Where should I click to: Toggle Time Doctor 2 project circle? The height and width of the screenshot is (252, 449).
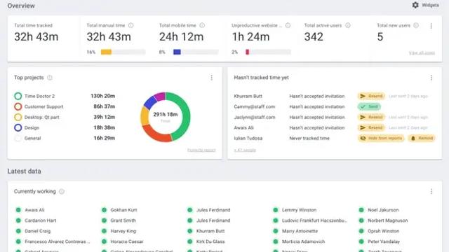click(x=18, y=96)
